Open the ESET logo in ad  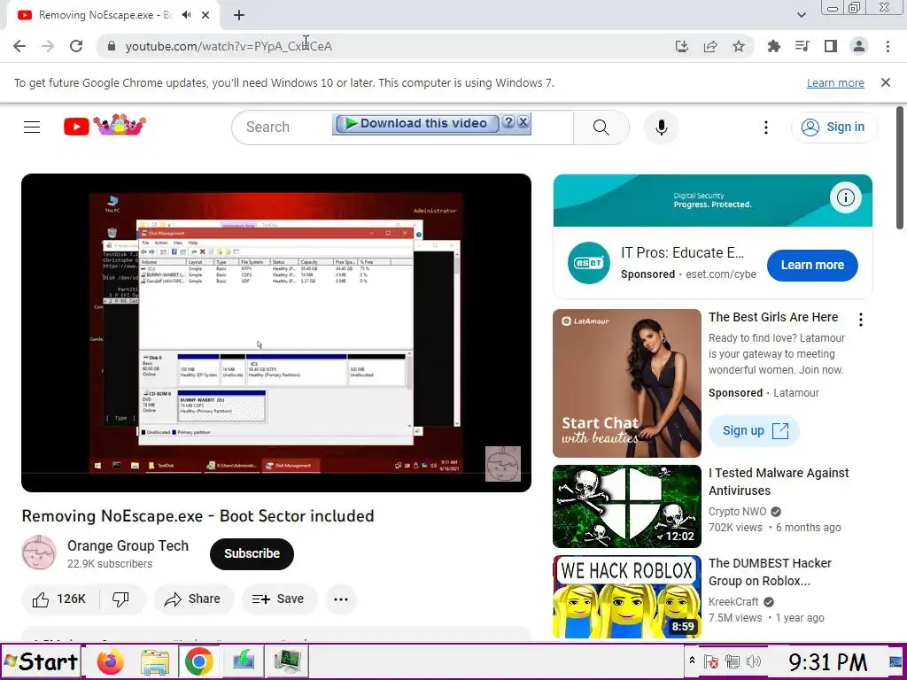pyautogui.click(x=589, y=263)
